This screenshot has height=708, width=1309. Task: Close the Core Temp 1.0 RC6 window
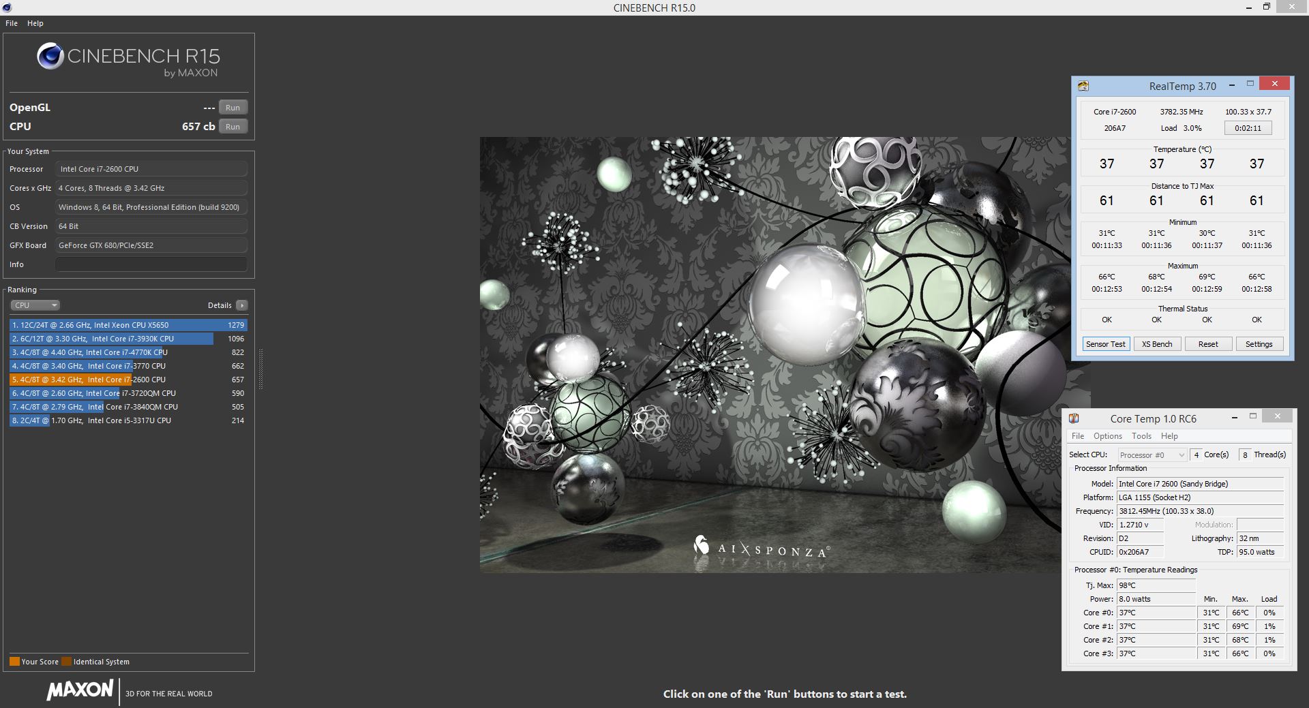pyautogui.click(x=1277, y=416)
